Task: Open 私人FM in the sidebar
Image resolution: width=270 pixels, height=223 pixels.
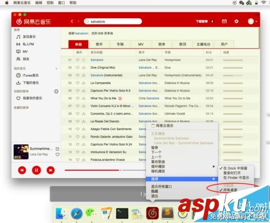Action: pos(25,44)
